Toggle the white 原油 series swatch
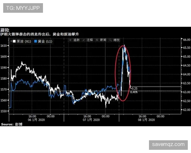Viewport: 191px width, 153px height. pyautogui.click(x=14, y=41)
